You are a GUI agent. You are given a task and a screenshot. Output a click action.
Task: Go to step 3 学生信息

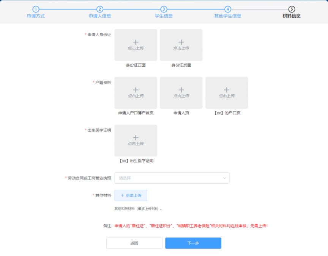164,12
